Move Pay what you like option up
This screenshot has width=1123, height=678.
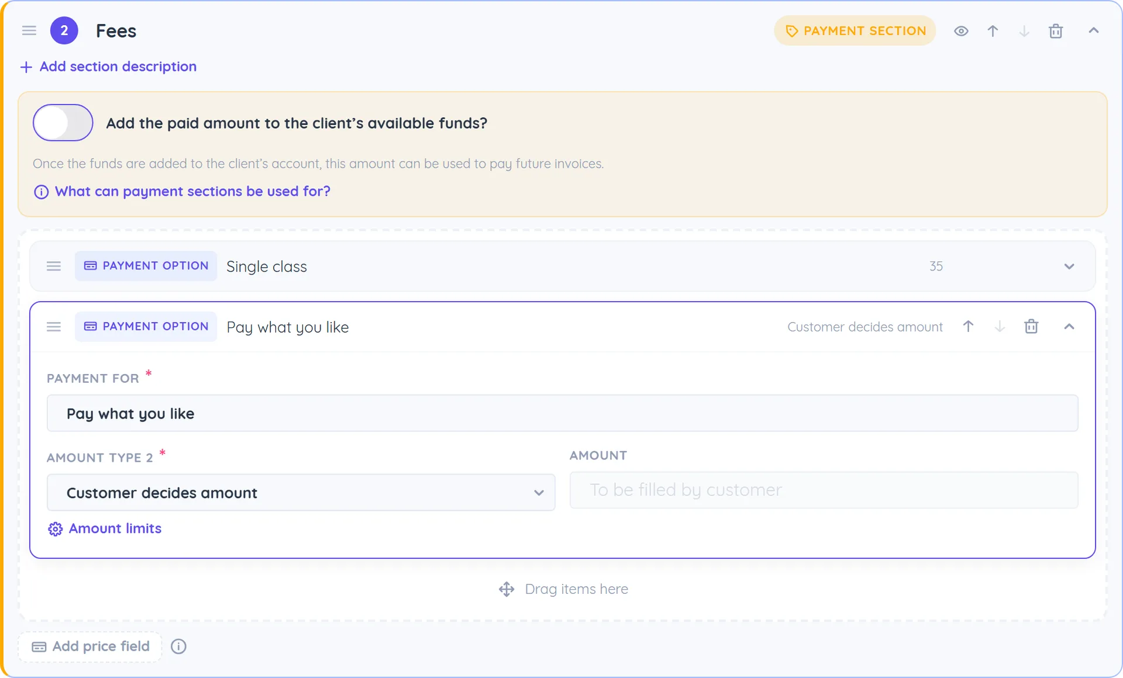pos(968,327)
